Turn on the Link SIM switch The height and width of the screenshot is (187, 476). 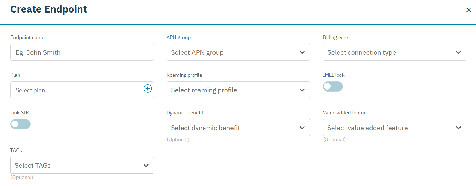20,124
